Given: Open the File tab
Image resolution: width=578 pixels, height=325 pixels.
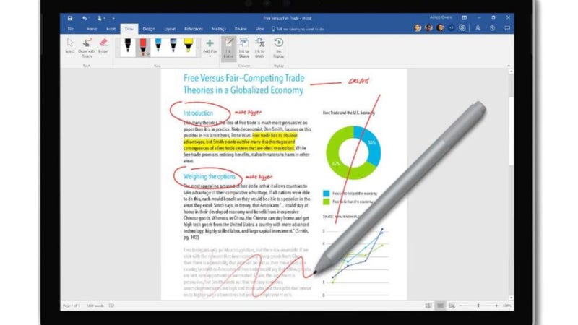Looking at the screenshot, I should tap(71, 29).
